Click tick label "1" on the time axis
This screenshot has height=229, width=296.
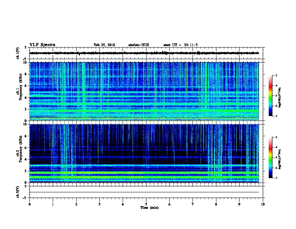[x=53, y=204]
